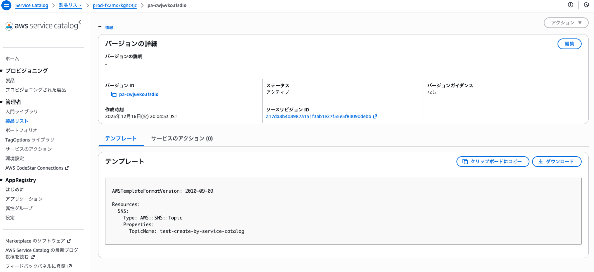Collapse the プロビジョニング sidebar section
594x272 pixels.
click(2, 71)
